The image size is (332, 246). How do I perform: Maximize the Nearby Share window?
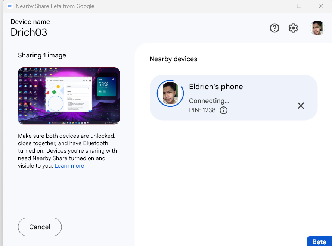pyautogui.click(x=299, y=6)
